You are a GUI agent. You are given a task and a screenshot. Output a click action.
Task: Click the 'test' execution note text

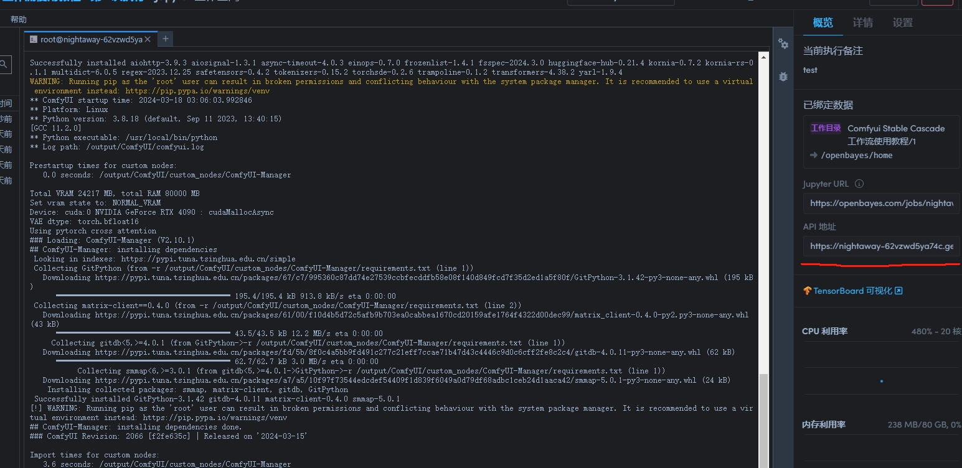point(810,70)
